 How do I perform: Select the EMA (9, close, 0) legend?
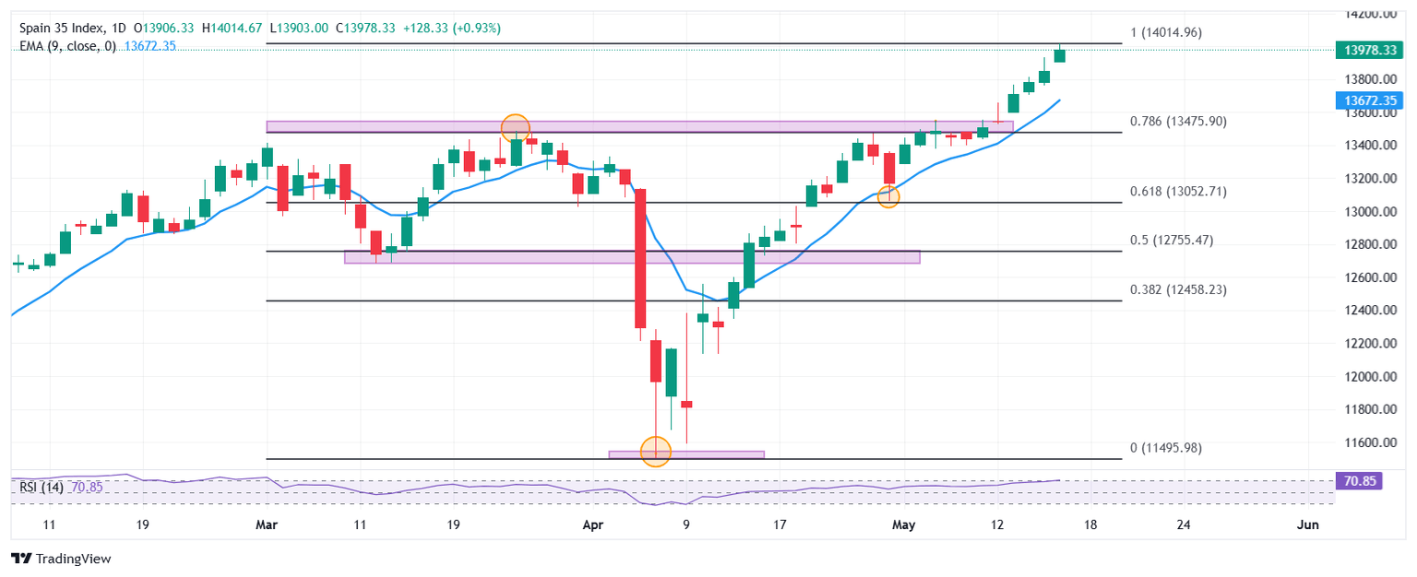[x=67, y=46]
